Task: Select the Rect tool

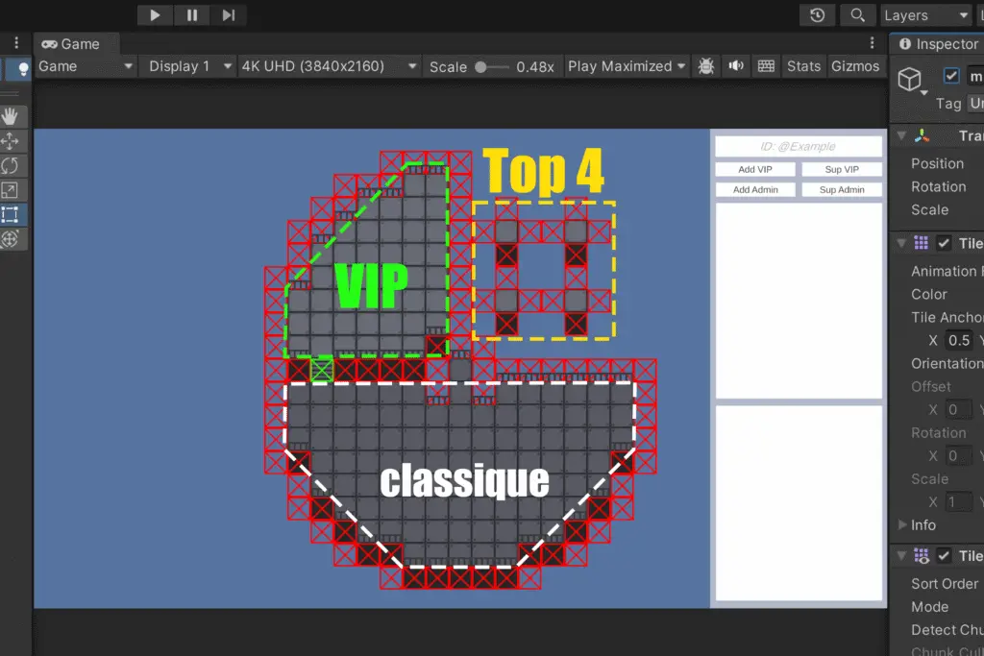Action: (x=11, y=214)
